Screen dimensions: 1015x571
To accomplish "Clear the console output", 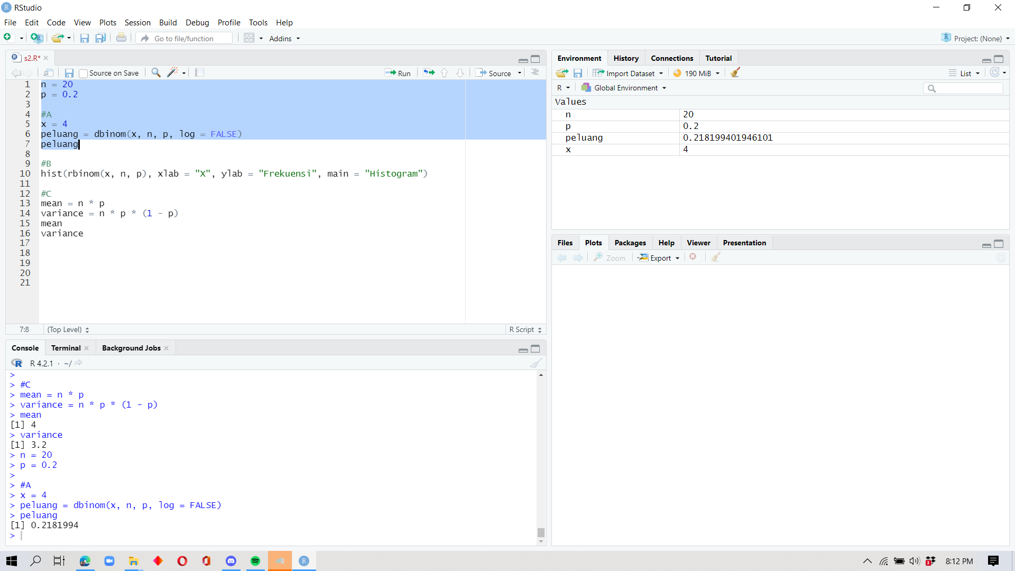I will coord(536,363).
